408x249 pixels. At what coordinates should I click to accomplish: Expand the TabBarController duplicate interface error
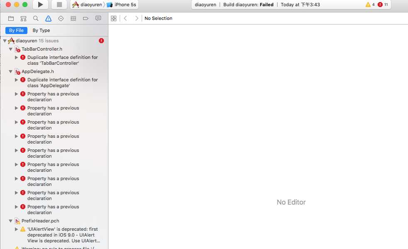[16, 57]
